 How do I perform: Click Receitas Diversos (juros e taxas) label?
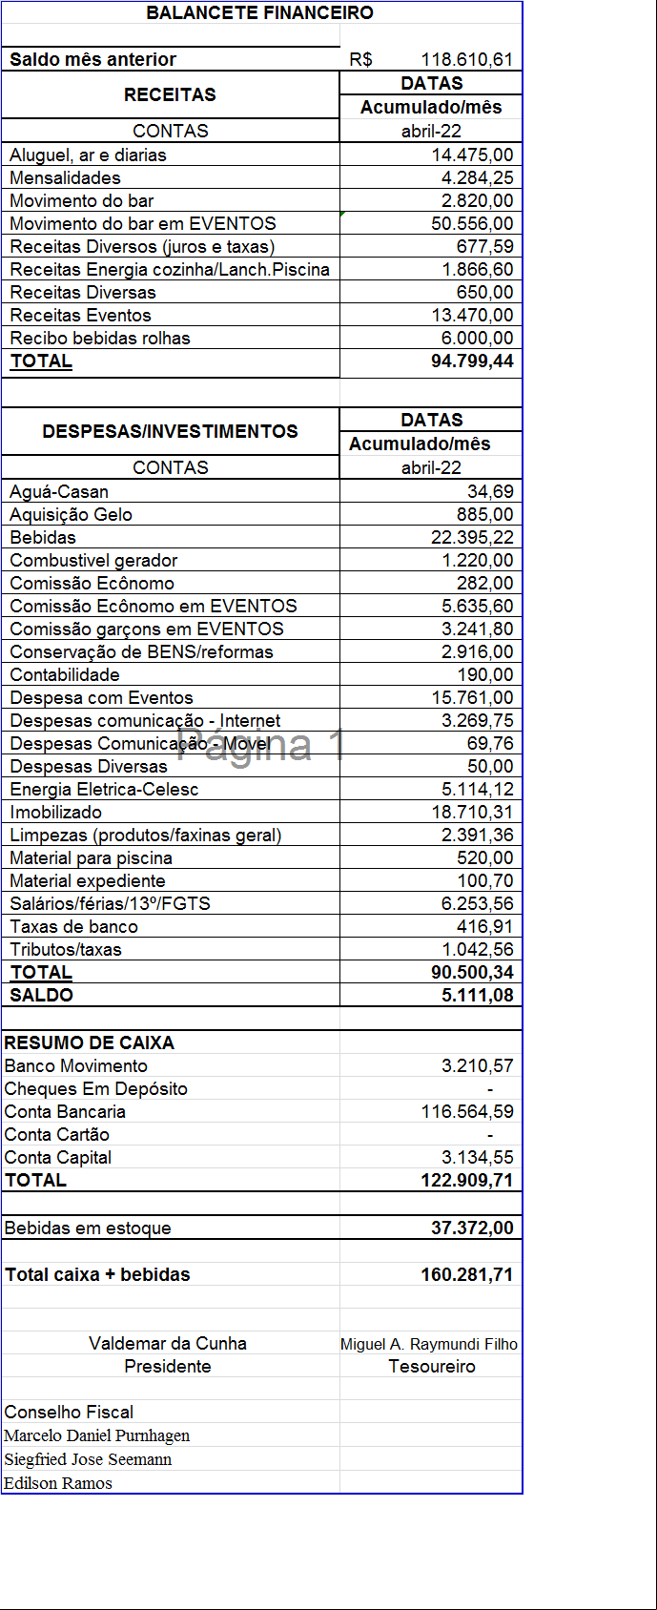point(142,246)
